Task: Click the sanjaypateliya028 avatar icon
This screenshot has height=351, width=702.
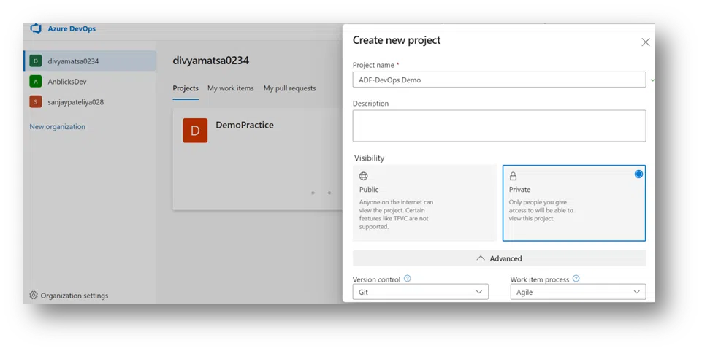Action: [36, 102]
